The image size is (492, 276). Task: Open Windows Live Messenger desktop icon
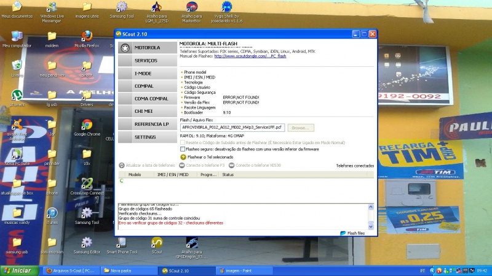pos(52,12)
